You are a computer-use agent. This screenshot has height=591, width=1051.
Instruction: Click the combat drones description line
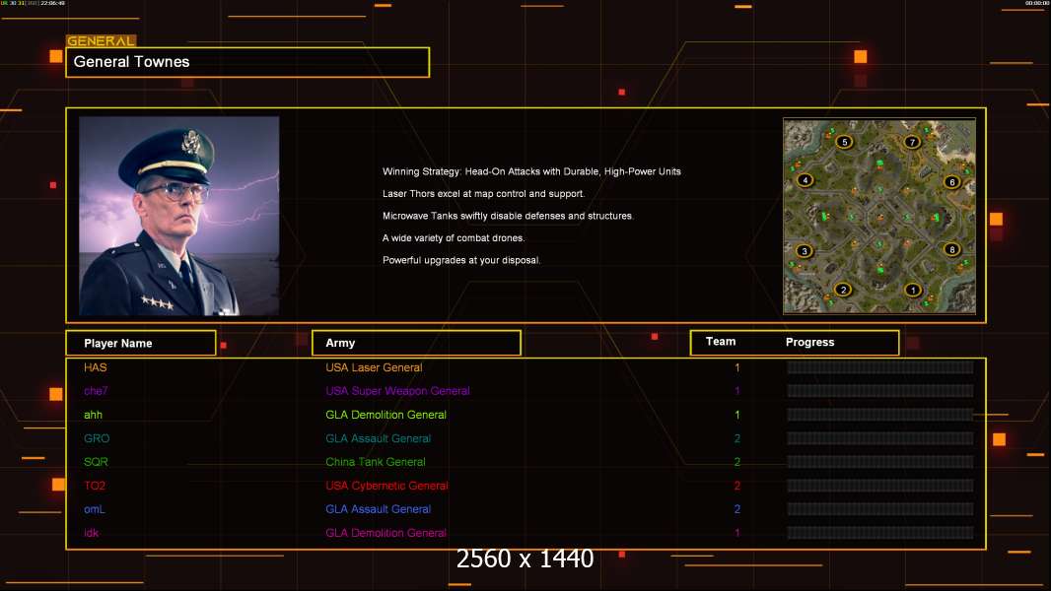click(x=454, y=237)
